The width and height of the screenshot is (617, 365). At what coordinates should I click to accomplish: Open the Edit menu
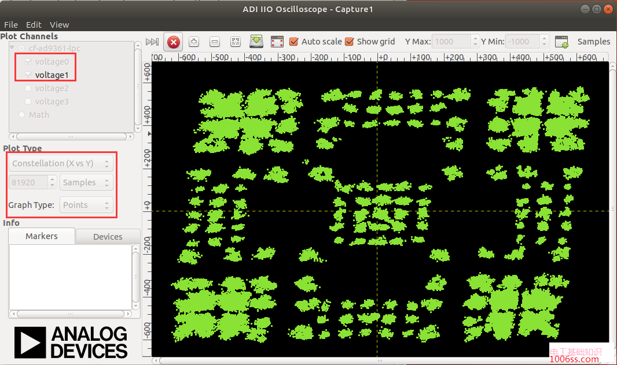[34, 25]
